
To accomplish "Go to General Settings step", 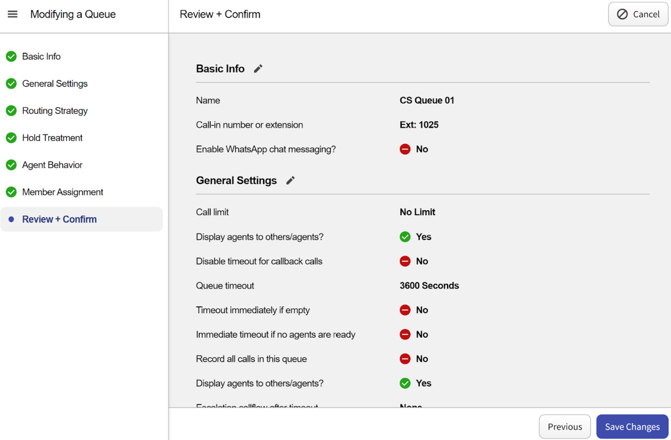I will (55, 84).
